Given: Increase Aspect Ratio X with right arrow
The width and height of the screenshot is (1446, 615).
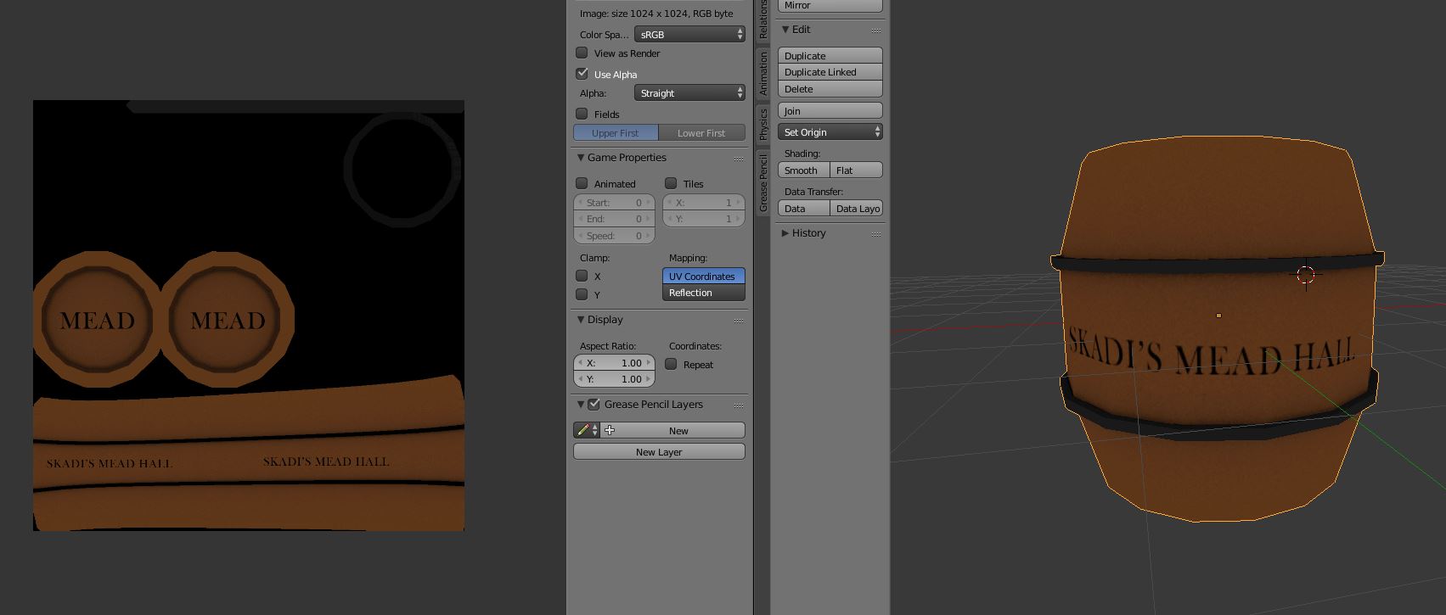Looking at the screenshot, I should (x=649, y=362).
